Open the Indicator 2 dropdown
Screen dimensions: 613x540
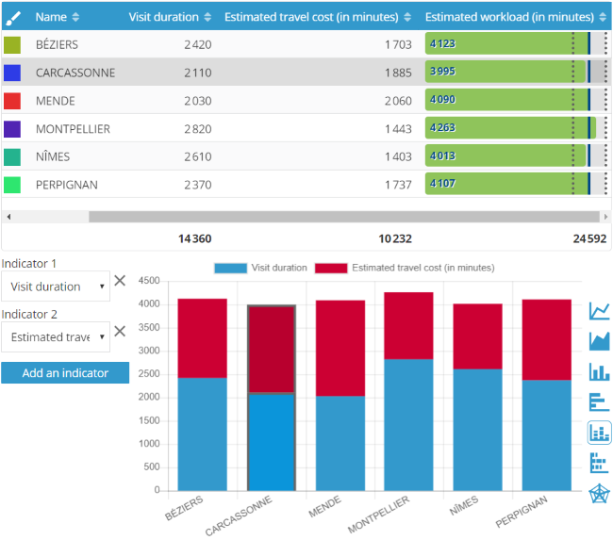[x=55, y=337]
